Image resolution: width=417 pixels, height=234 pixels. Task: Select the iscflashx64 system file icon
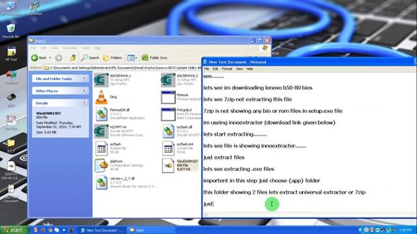click(168, 148)
